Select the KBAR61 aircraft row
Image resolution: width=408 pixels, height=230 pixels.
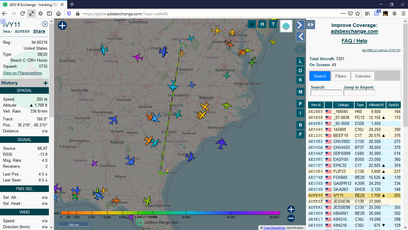[355, 213]
